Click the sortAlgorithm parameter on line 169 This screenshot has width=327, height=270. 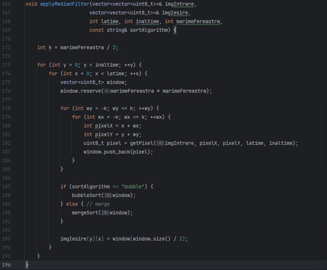(149, 30)
